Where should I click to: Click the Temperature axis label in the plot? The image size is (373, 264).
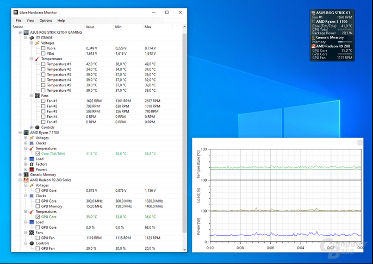(x=198, y=164)
